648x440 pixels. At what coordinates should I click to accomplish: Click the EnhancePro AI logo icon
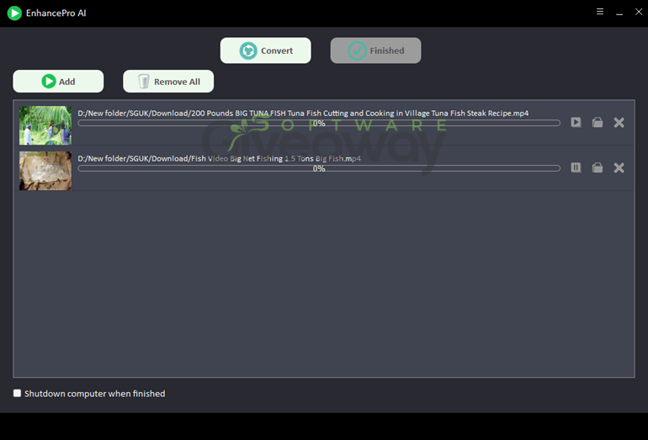coord(14,13)
